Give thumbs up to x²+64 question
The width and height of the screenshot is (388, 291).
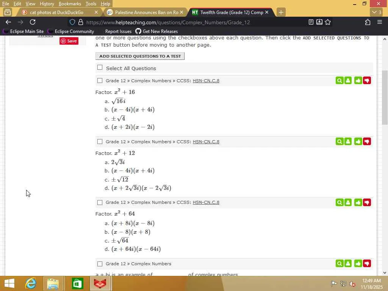tap(358, 202)
